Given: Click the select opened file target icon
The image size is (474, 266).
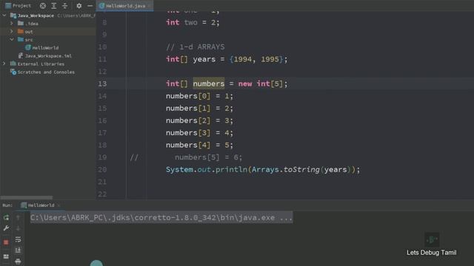Looking at the screenshot, I should [x=43, y=6].
